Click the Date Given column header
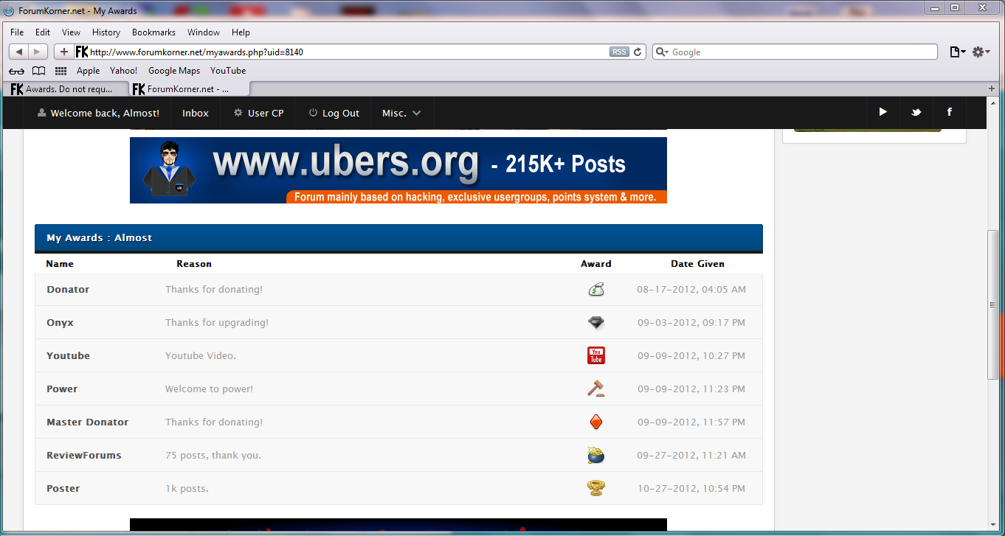This screenshot has height=536, width=1005. click(697, 264)
